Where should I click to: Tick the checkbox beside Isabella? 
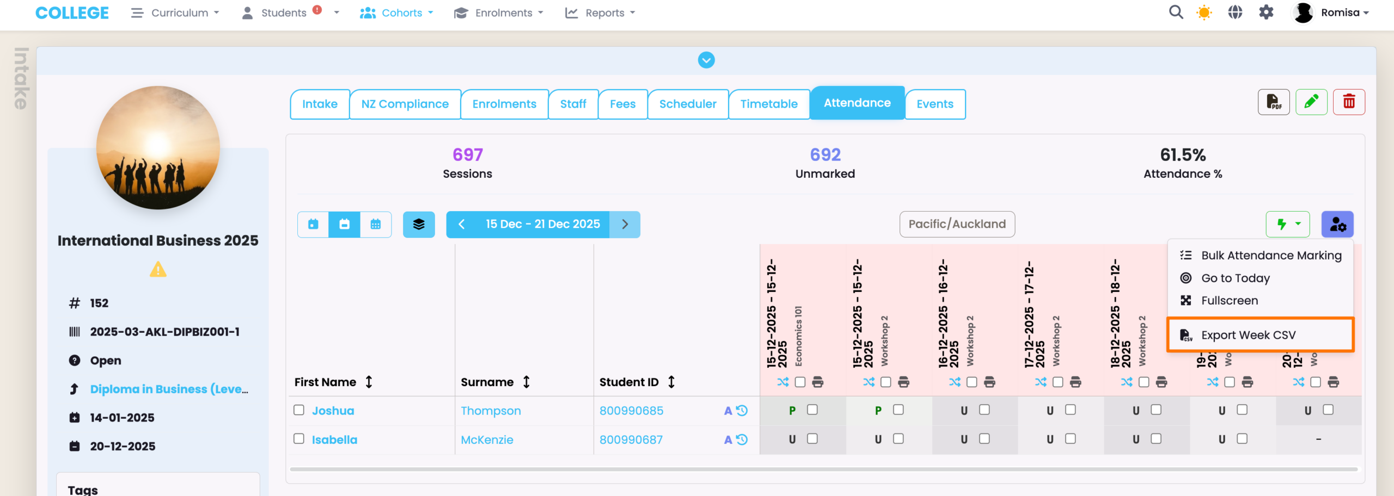tap(299, 439)
